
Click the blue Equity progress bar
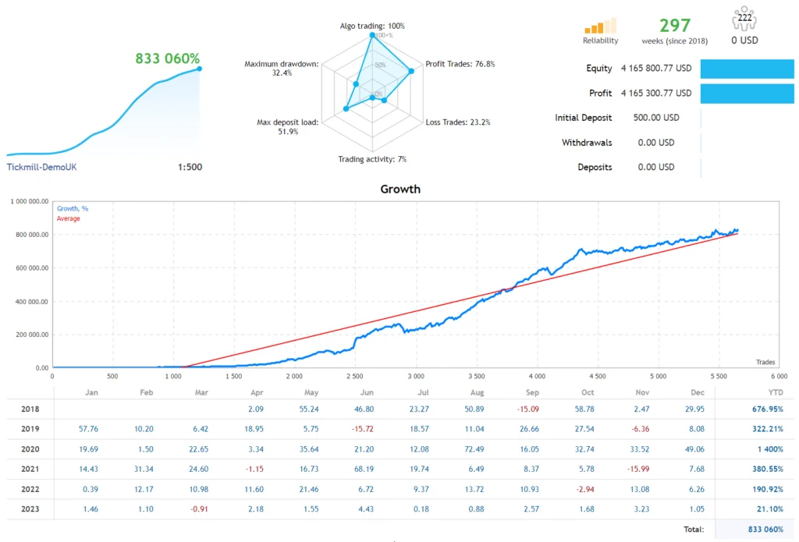pyautogui.click(x=748, y=69)
